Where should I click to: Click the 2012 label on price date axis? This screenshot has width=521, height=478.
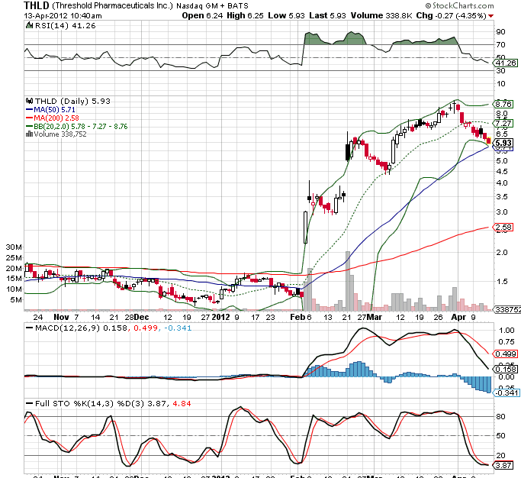[220, 317]
